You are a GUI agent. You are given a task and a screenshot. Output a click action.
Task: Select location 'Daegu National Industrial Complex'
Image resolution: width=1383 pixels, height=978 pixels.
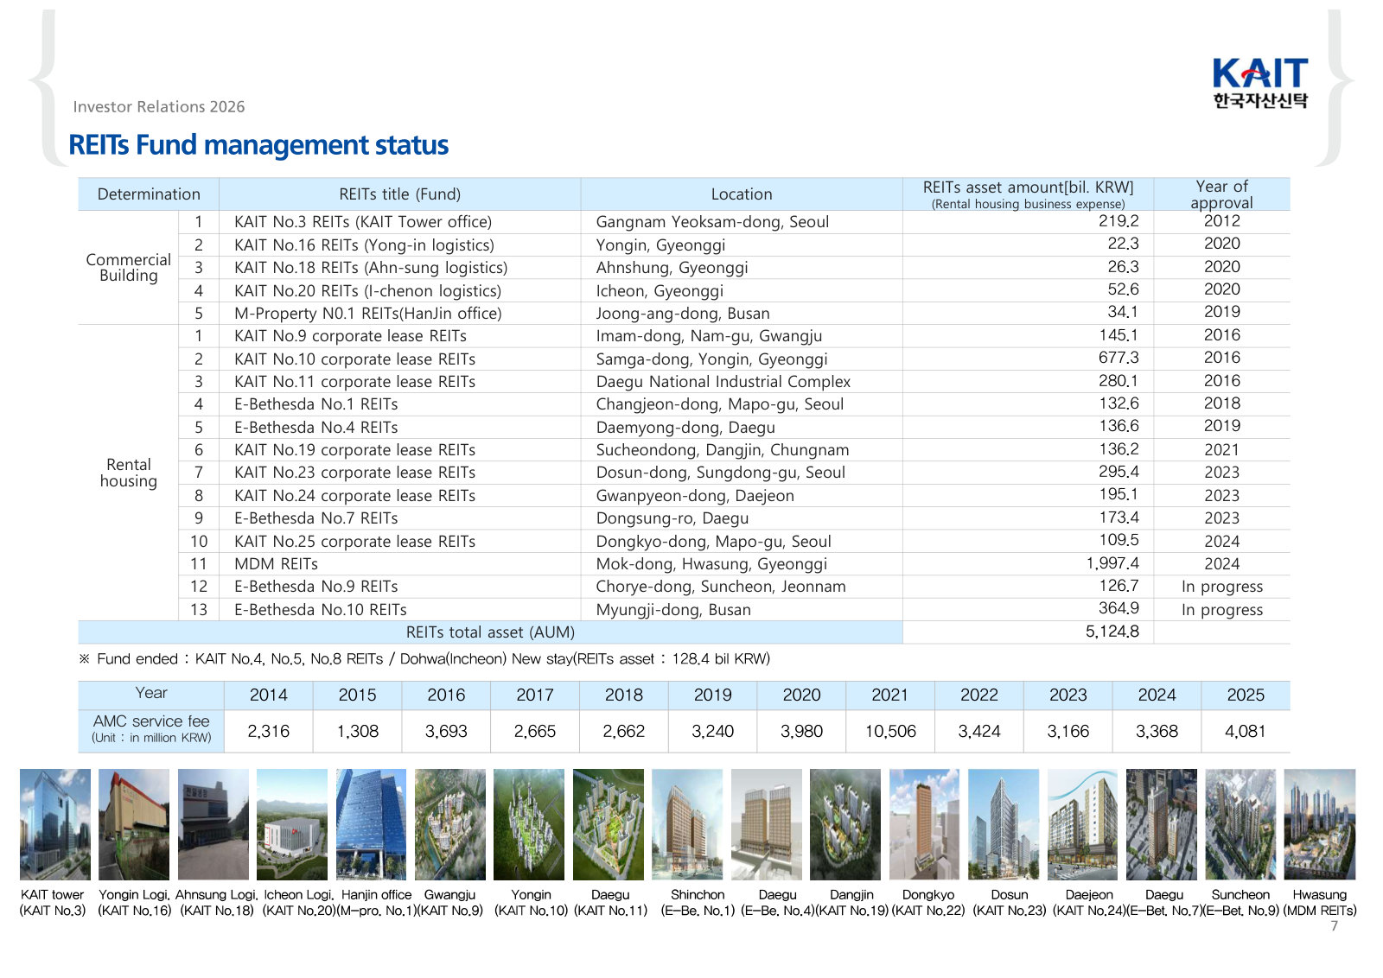click(723, 382)
